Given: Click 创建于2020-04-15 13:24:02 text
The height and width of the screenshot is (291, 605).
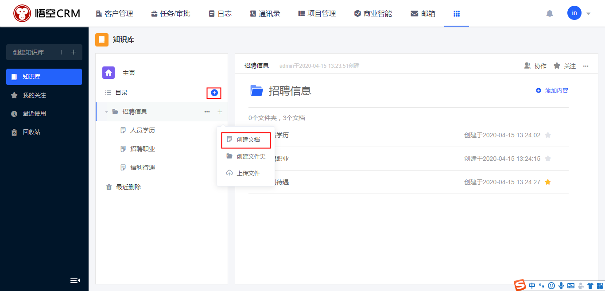Looking at the screenshot, I should [502, 135].
